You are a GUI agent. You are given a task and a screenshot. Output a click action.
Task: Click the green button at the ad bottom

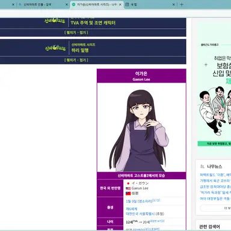214,144
